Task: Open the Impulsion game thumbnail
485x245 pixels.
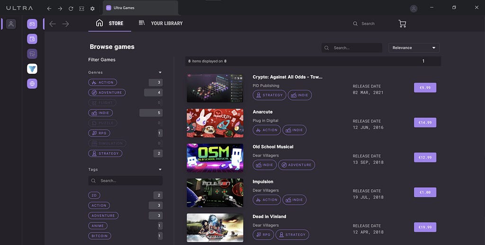Action: tap(215, 193)
